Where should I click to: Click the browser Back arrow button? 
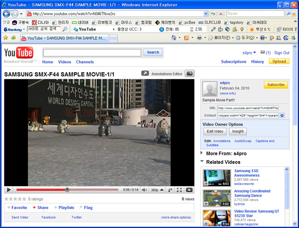(6, 14)
